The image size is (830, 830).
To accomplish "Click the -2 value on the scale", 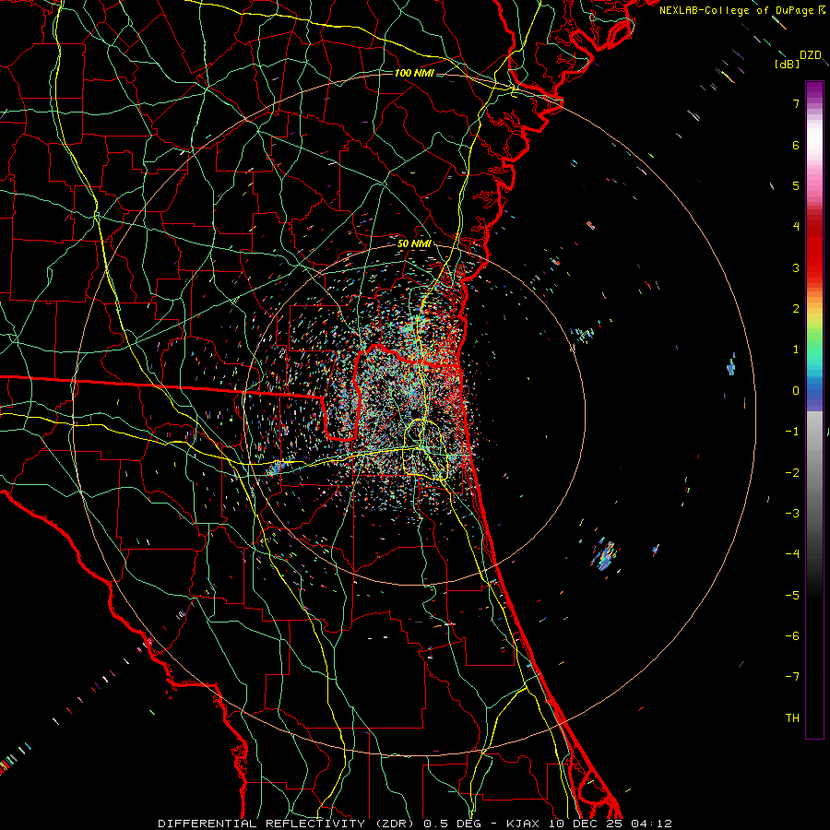I will tap(792, 473).
